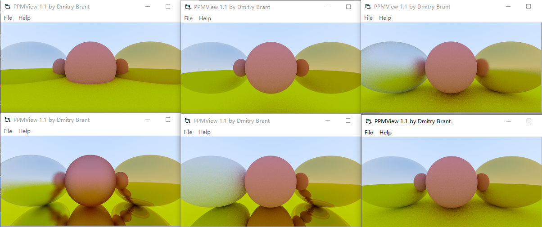Image resolution: width=542 pixels, height=227 pixels.
Task: Maximize the top-right PPMView window
Action: click(528, 6)
